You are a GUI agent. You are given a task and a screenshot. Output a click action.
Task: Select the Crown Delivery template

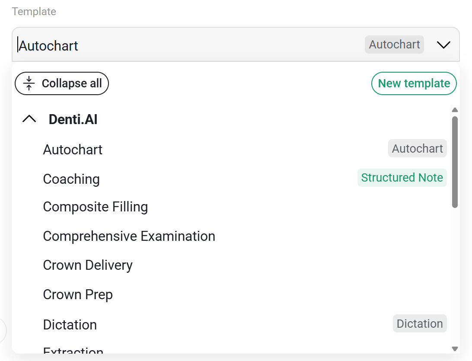tap(231, 265)
